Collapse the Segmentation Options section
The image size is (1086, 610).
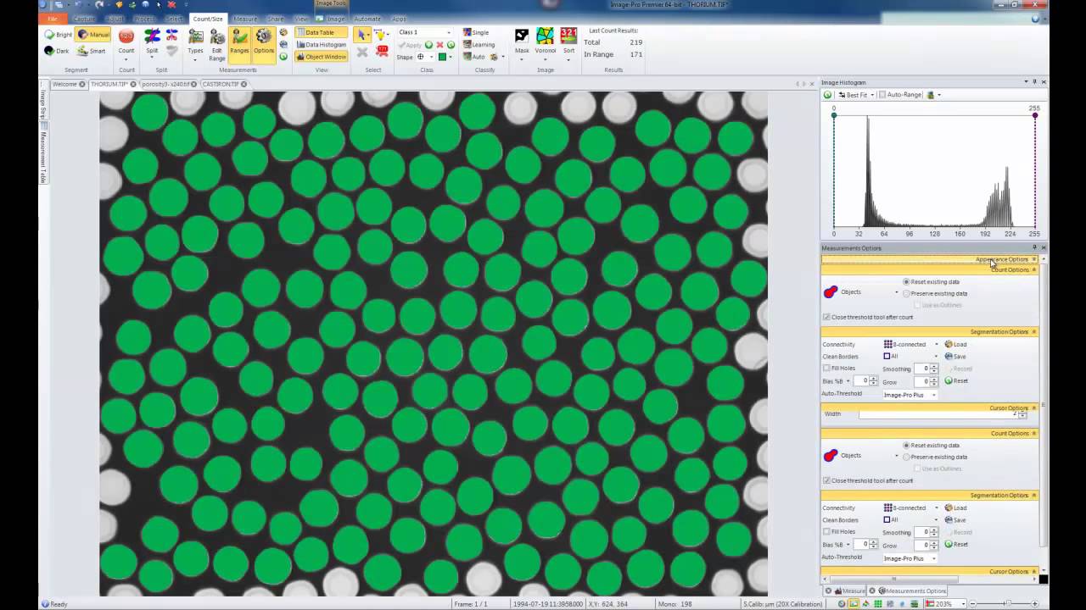click(1033, 331)
